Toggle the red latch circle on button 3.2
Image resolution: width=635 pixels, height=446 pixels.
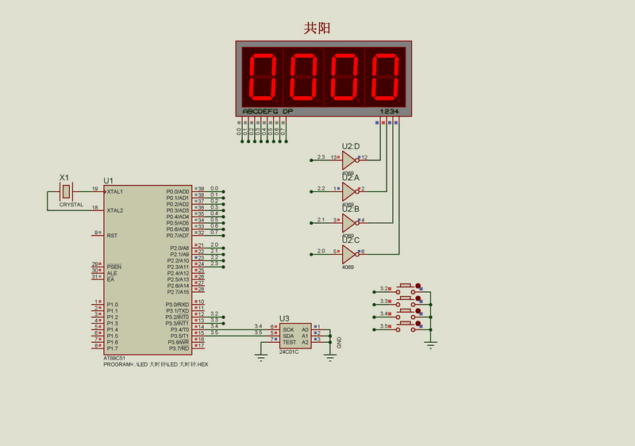[418, 286]
